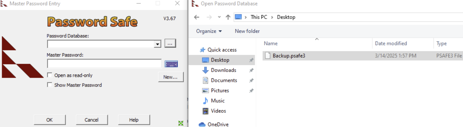
Task: Go up one folder level arrow
Action: point(228,17)
